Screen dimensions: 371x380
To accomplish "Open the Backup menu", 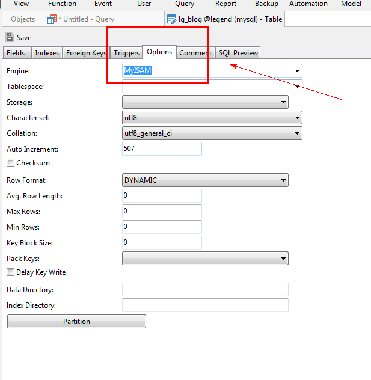I will coord(266,4).
